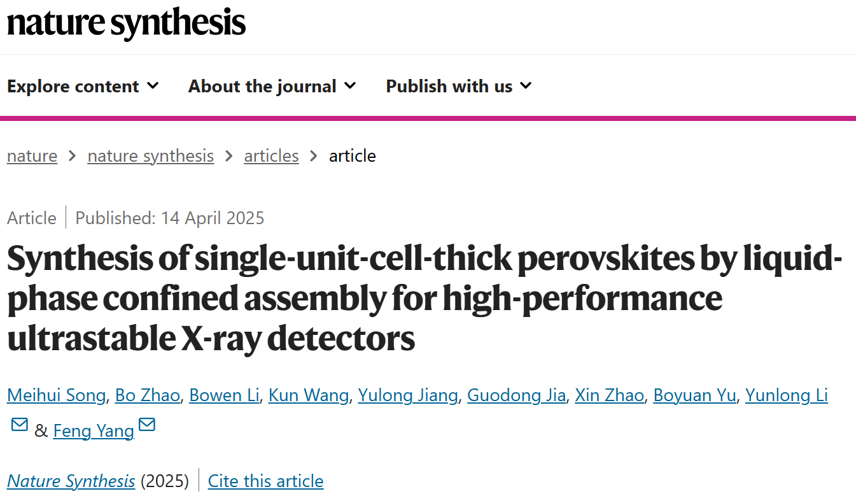Open author Boyuan Yu link

pos(695,395)
